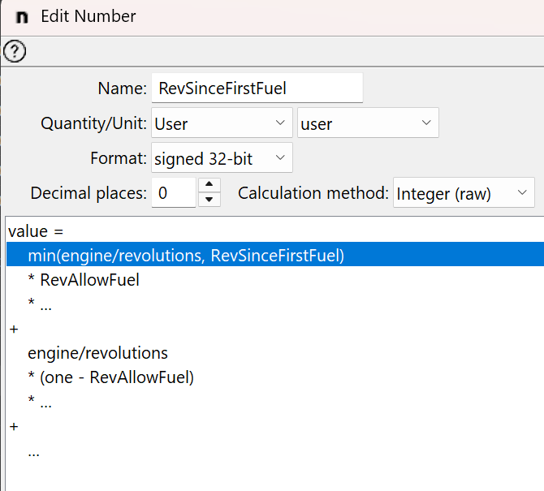Click the final '...' placeholder term
Screen dimensions: 544x491
tap(33, 451)
